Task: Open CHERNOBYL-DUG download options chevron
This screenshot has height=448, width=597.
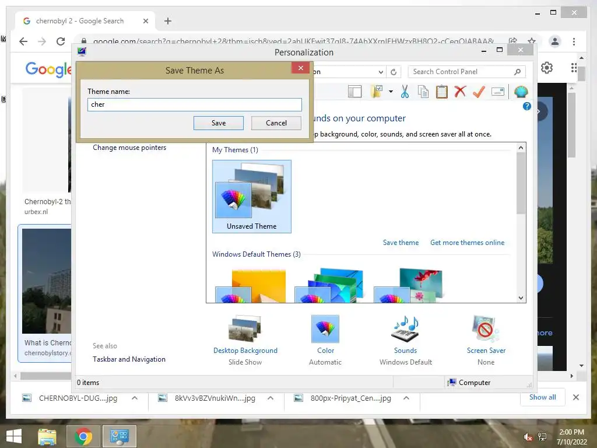Action: click(x=135, y=398)
